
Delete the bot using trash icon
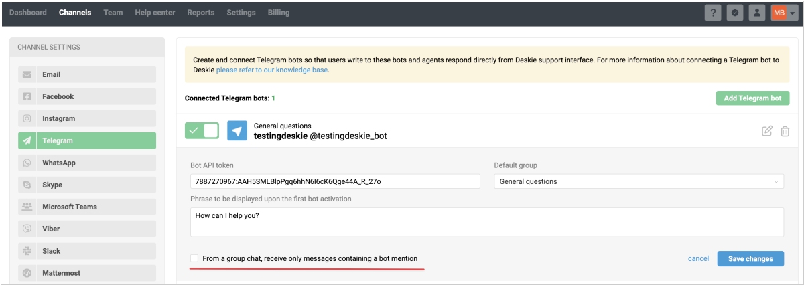coord(785,131)
